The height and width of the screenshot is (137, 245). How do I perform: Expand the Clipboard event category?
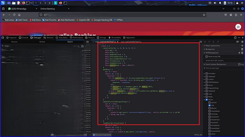tap(204, 77)
